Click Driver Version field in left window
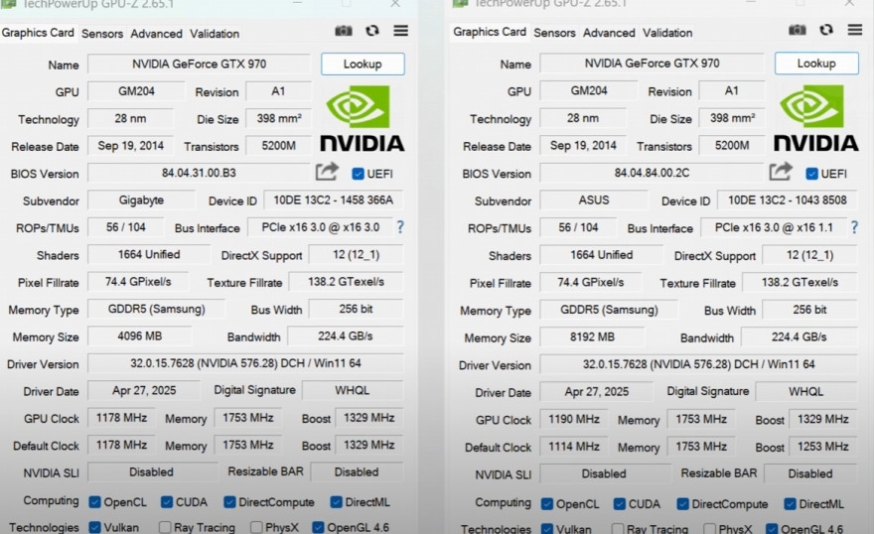The image size is (874, 534). tap(246, 363)
